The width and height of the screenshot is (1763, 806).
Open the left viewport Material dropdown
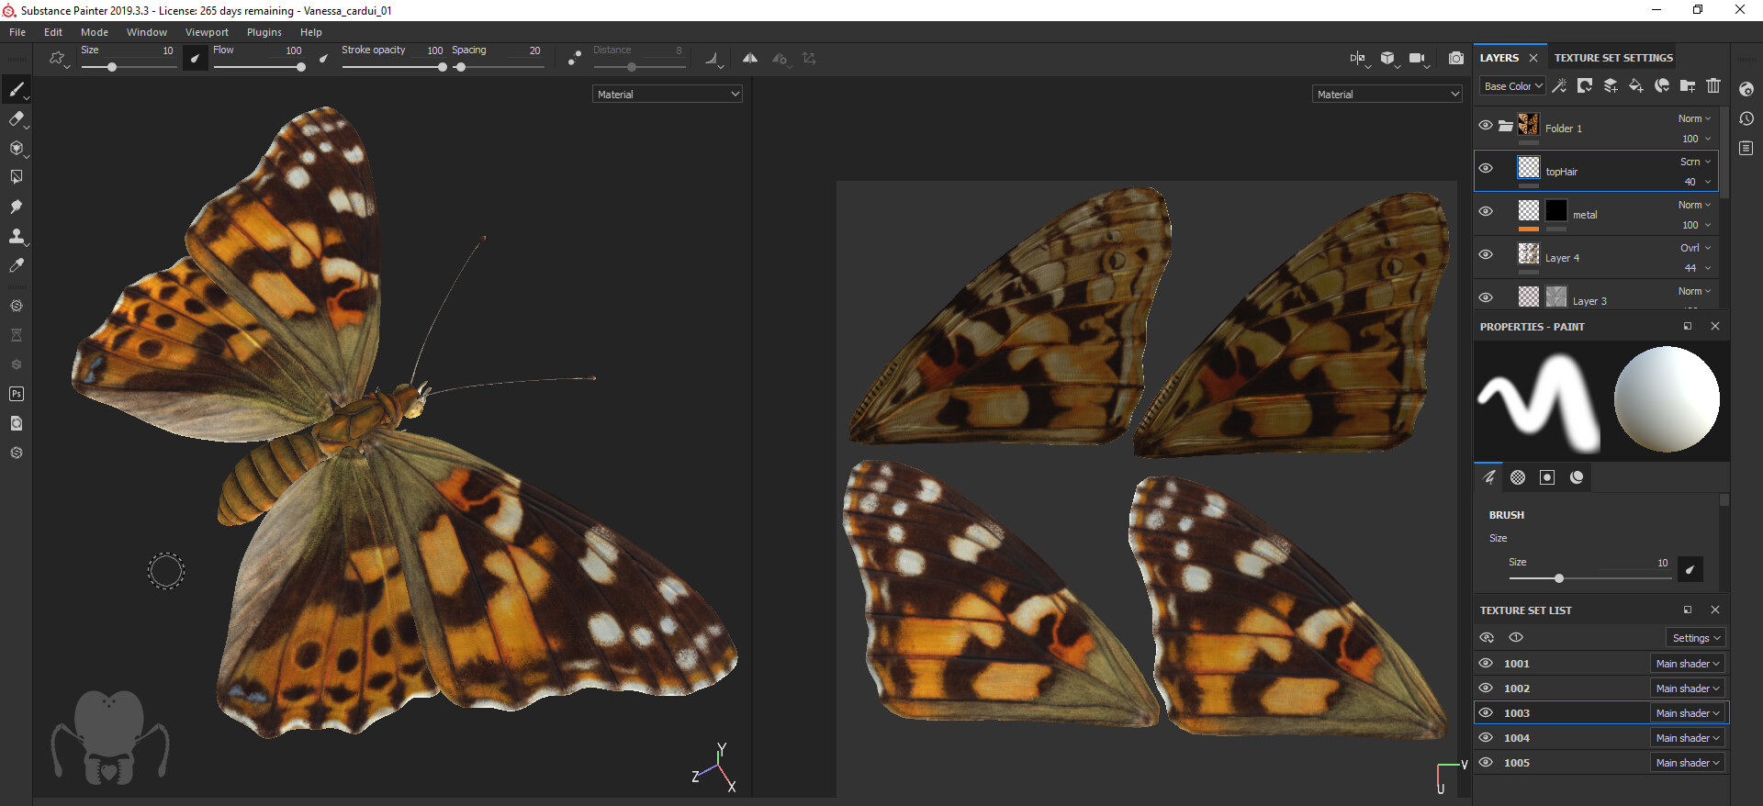[x=667, y=94]
